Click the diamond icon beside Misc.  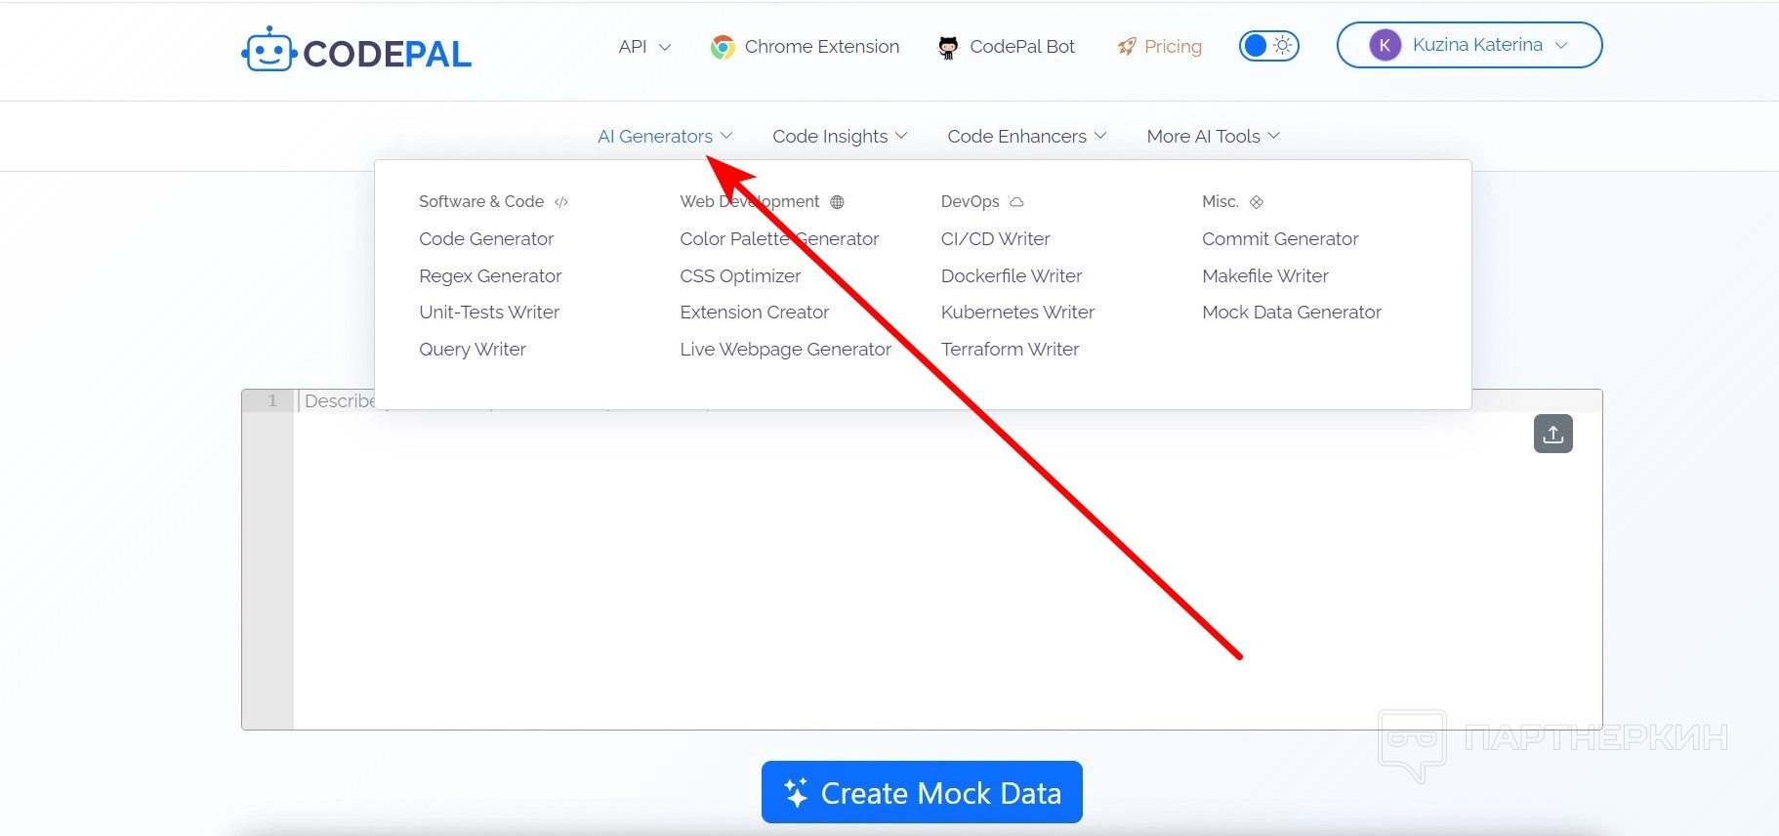(1257, 202)
